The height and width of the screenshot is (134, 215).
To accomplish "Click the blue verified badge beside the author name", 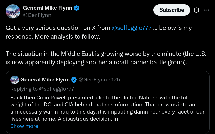I will [x=77, y=8].
